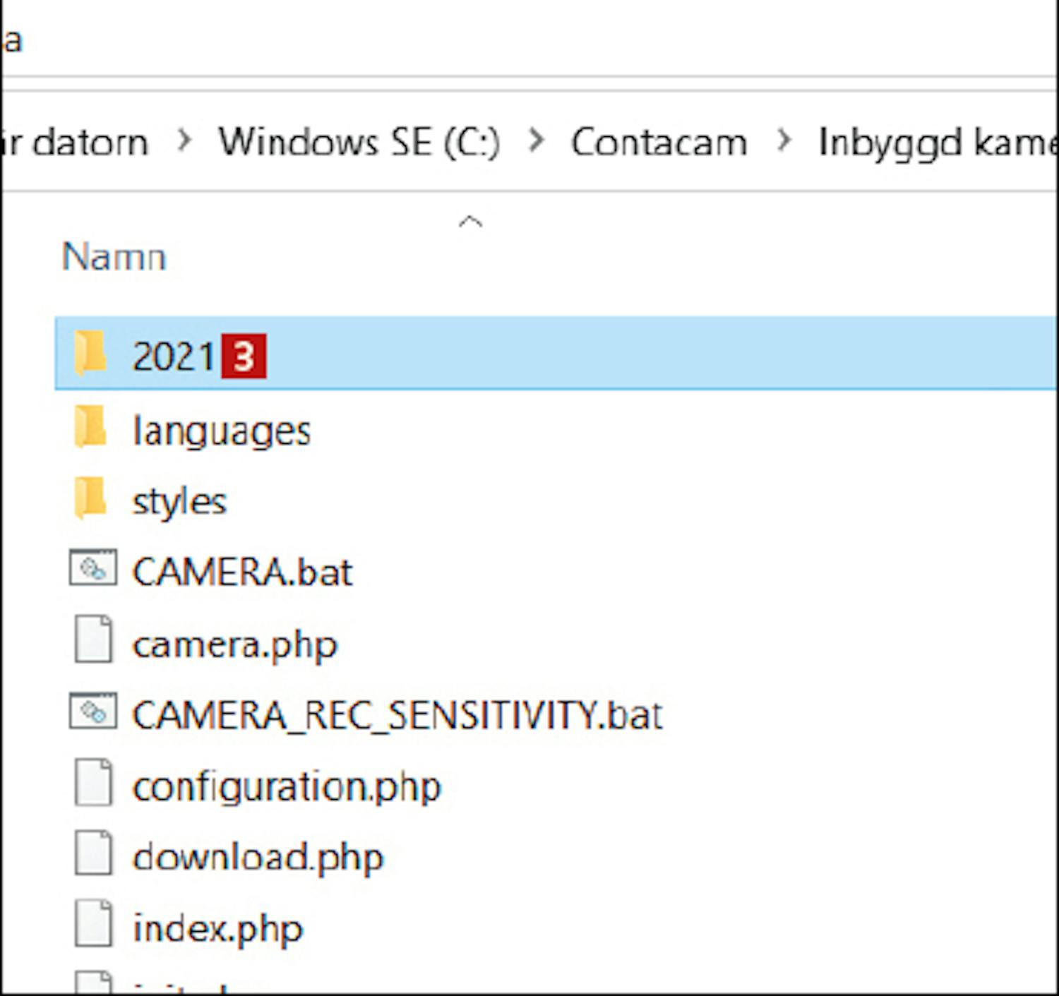Select the languages folder name

pos(222,431)
